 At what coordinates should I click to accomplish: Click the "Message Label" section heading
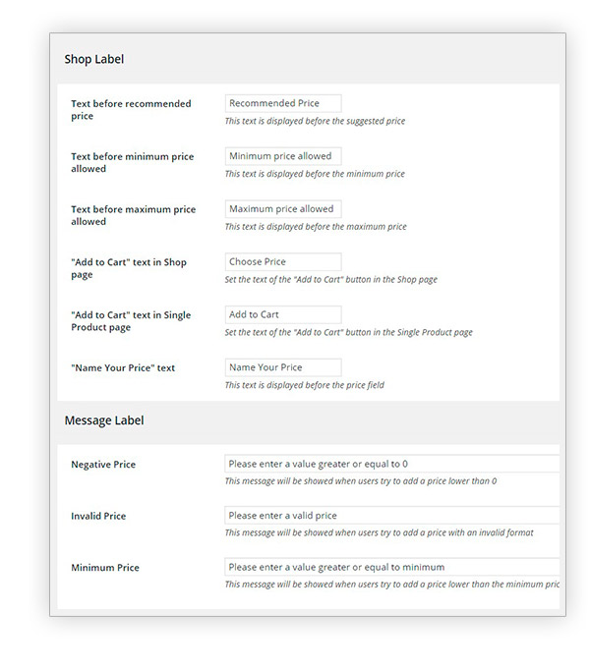(x=104, y=420)
